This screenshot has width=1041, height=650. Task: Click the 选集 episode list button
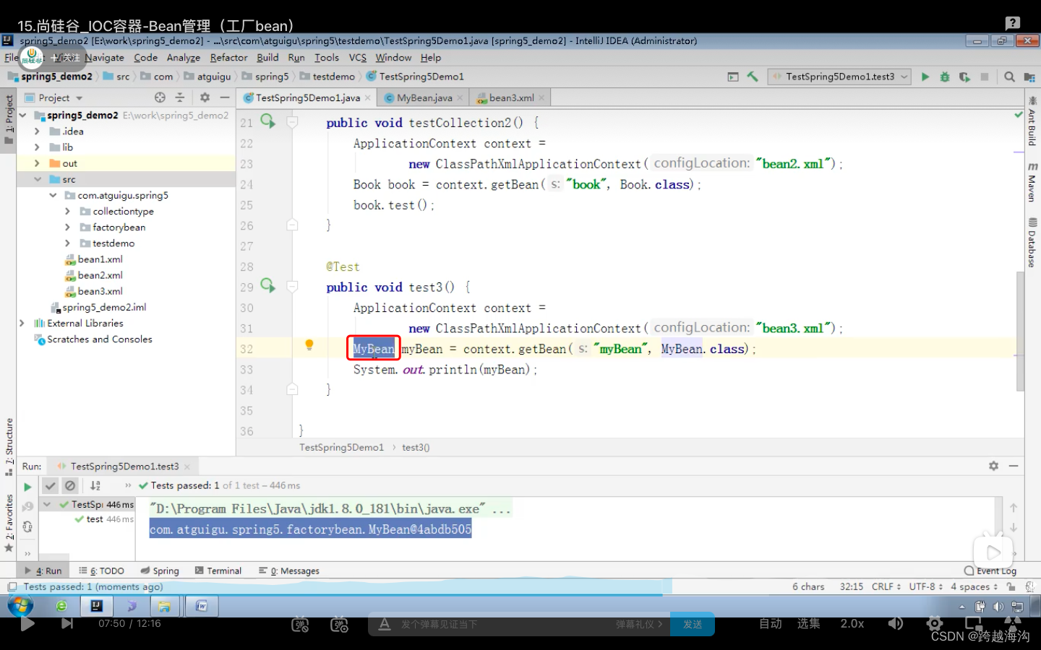pyautogui.click(x=809, y=623)
